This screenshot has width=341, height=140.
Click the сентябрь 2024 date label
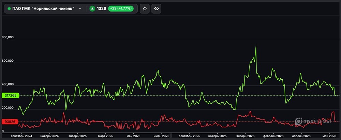point(21,136)
